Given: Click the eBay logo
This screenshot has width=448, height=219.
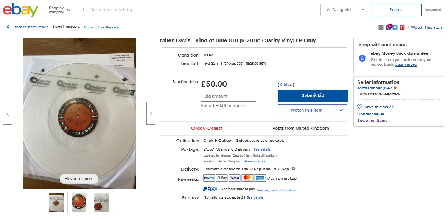Looking at the screenshot, I should click(20, 10).
